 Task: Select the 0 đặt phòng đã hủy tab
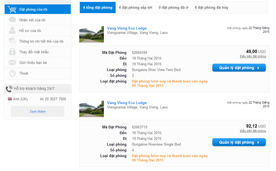tap(211, 8)
